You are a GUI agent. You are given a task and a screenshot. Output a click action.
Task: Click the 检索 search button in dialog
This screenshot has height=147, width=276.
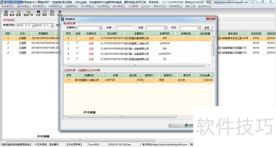tap(207, 28)
